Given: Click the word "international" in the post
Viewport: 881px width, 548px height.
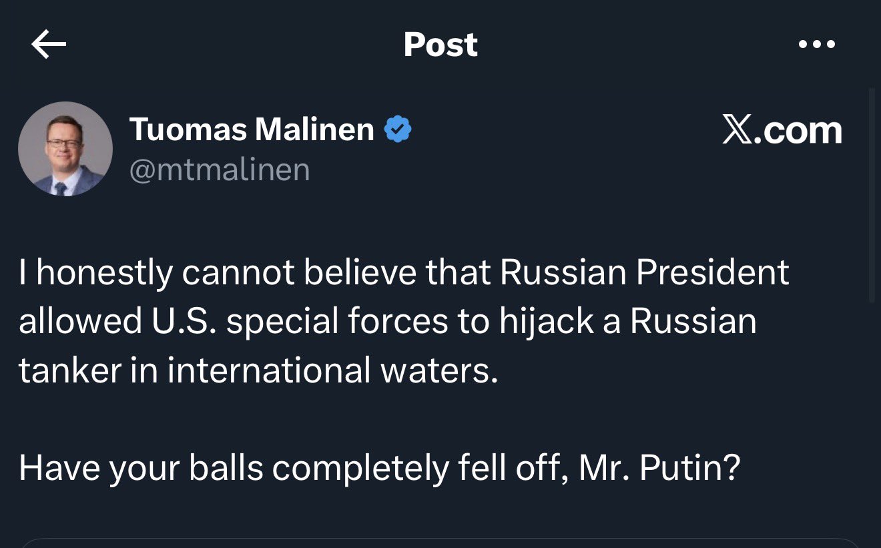Looking at the screenshot, I should [x=268, y=371].
